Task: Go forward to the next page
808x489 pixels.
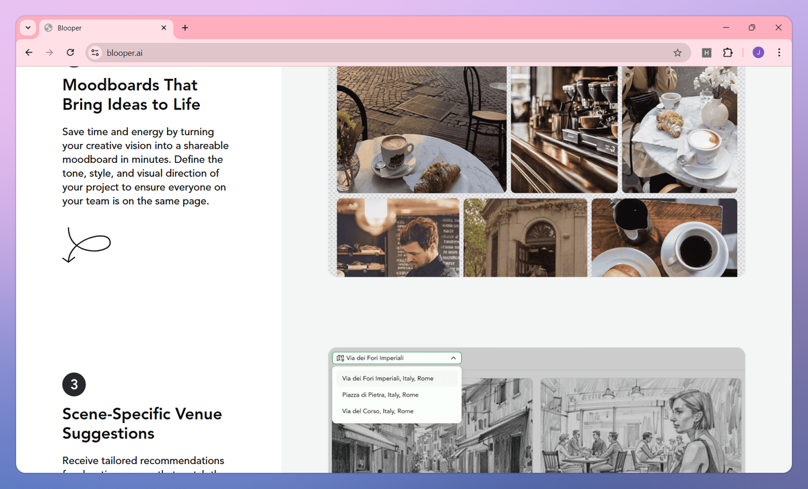Action: pyautogui.click(x=49, y=52)
